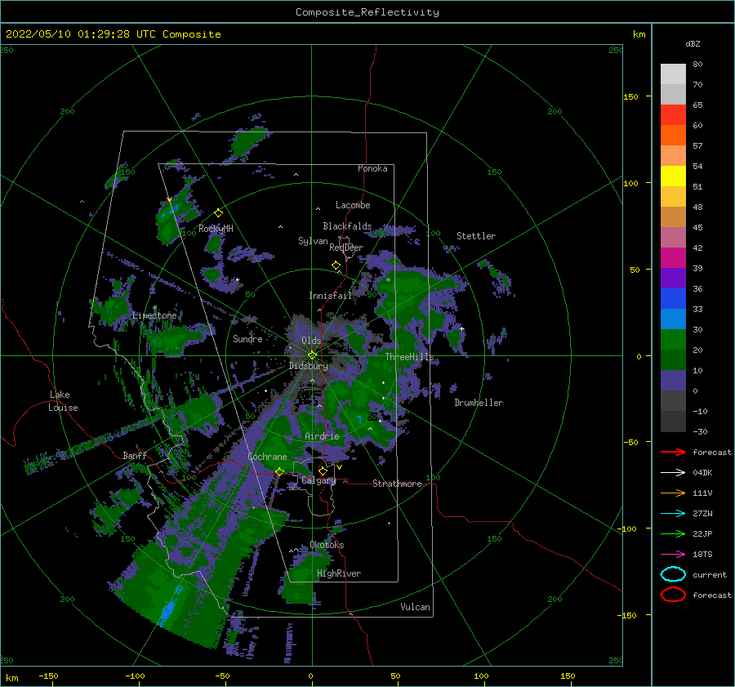735x687 pixels.
Task: Click the Didsbury label
Action: coord(308,366)
